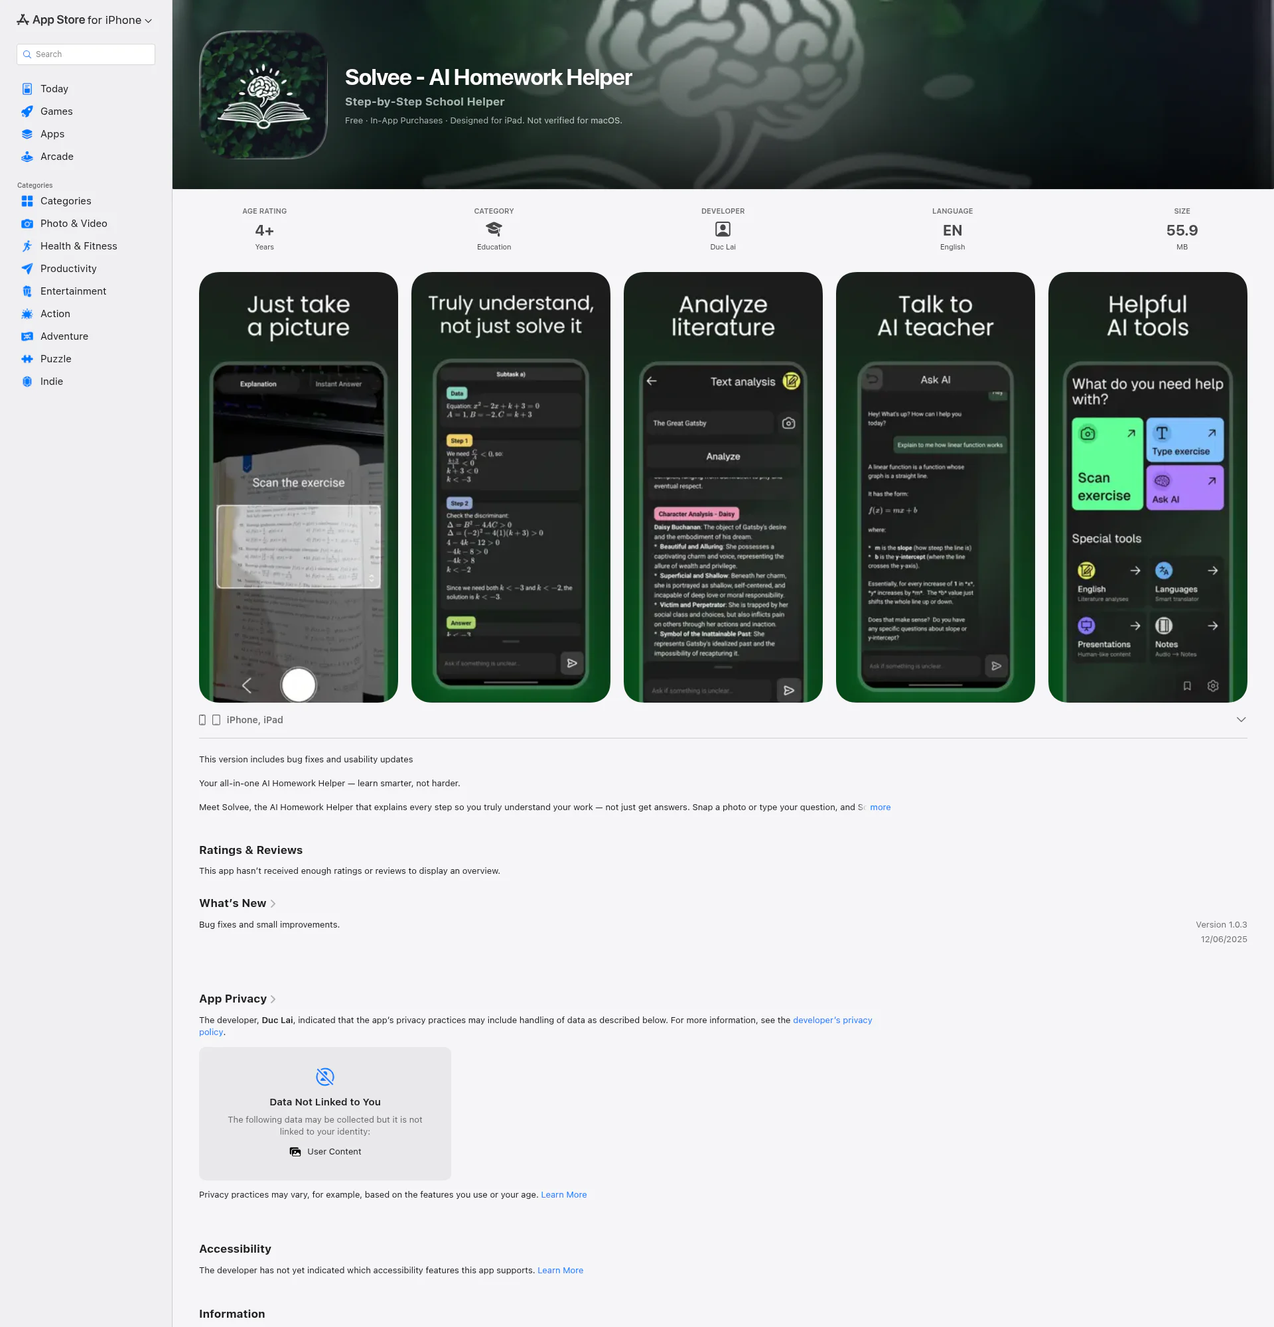Viewport: 1274px width, 1327px height.
Task: Open the Just take a picture screenshot
Action: [299, 488]
